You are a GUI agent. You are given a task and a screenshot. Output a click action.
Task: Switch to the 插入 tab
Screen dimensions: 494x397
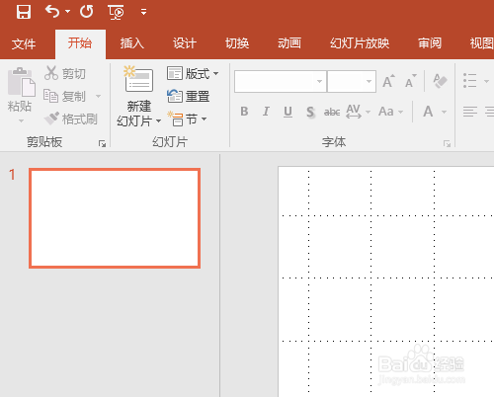pyautogui.click(x=131, y=43)
